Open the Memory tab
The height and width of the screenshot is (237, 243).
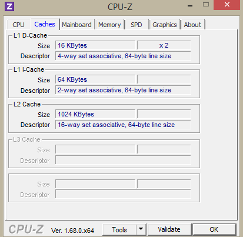coord(109,25)
